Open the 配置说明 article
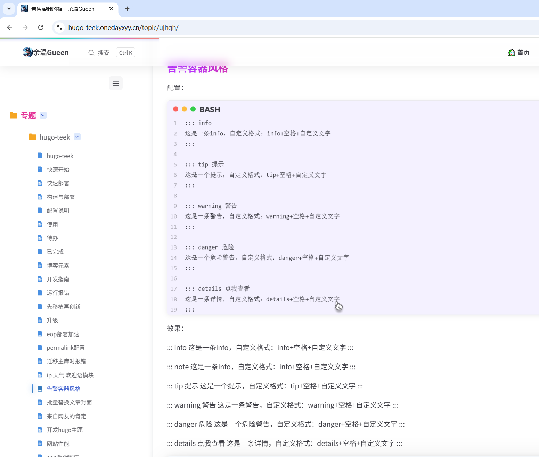The image size is (539, 457). (x=58, y=211)
